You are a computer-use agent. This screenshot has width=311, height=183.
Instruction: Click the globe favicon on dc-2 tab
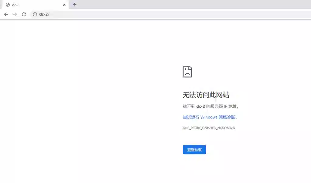click(8, 5)
